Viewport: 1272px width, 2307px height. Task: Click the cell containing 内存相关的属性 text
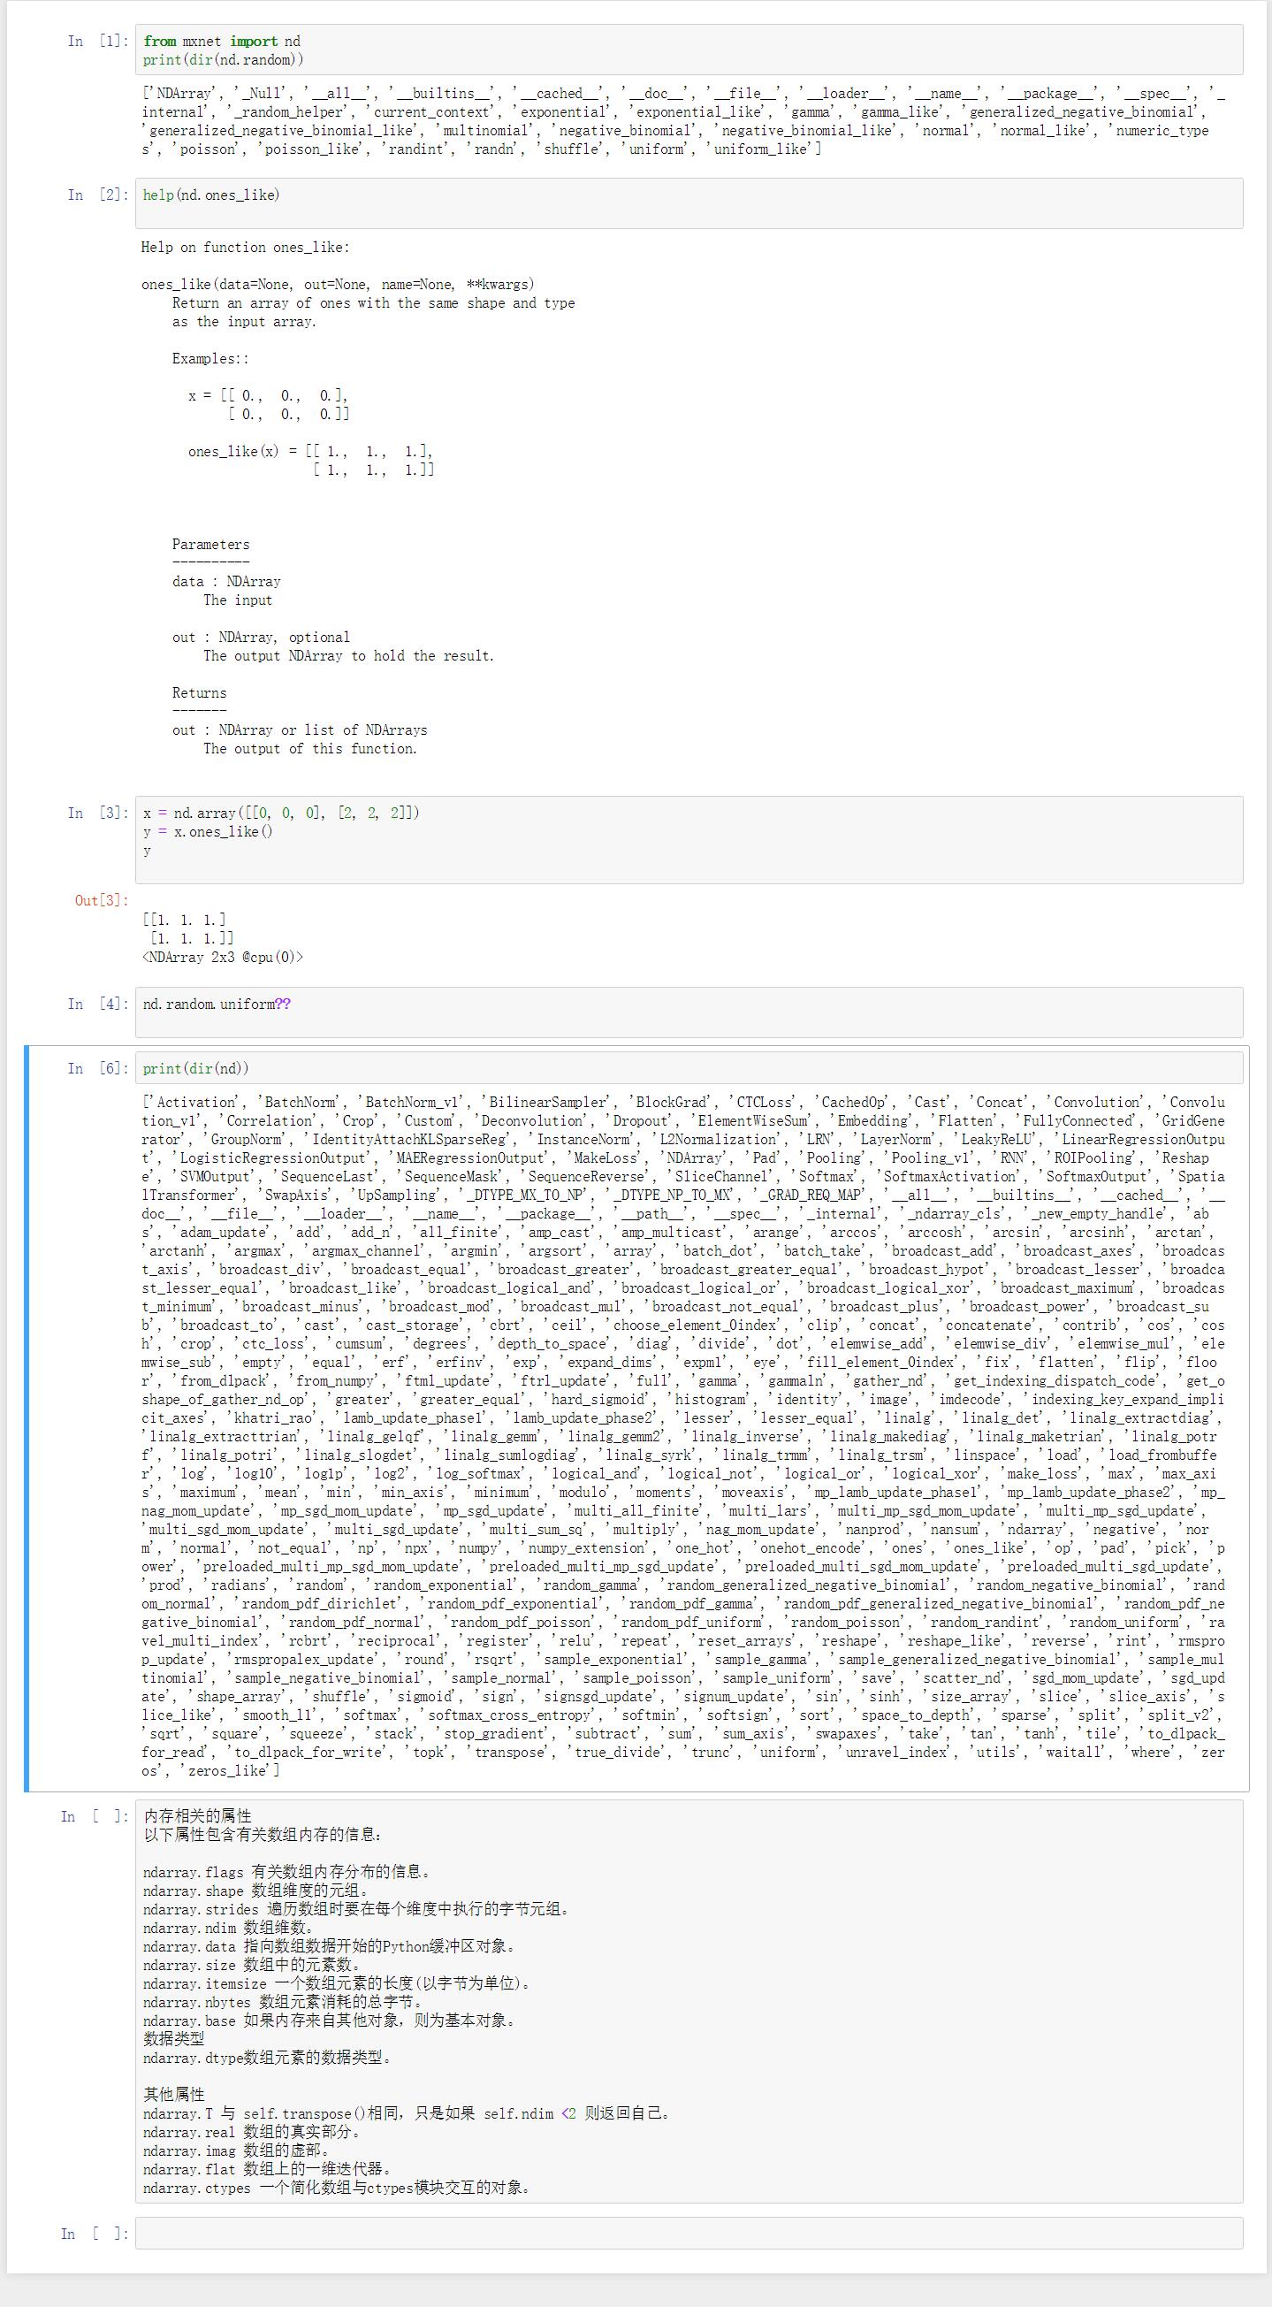coord(689,2002)
